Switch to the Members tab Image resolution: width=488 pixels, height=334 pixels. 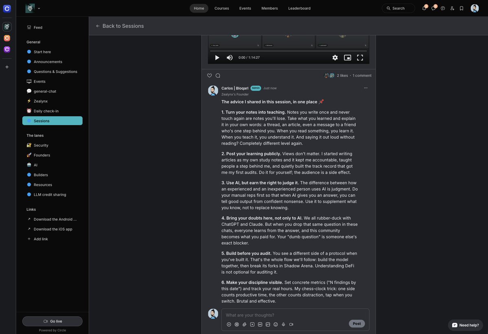pyautogui.click(x=269, y=9)
